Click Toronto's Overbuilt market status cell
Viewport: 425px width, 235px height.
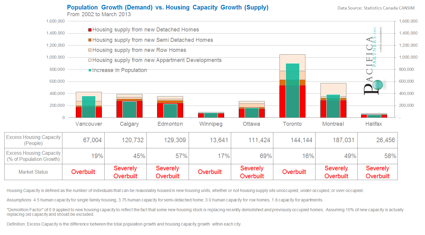(294, 172)
